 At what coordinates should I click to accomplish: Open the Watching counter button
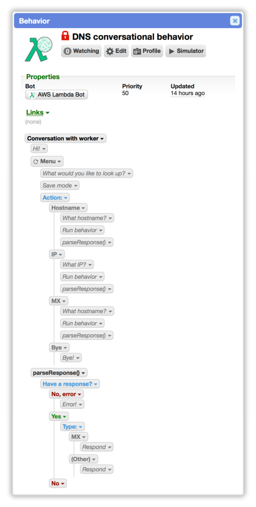pyautogui.click(x=81, y=51)
